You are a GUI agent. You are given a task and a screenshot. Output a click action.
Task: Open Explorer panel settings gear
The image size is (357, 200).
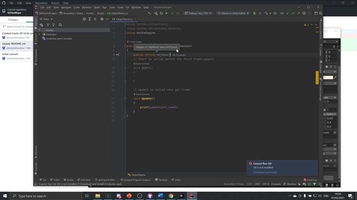[x=102, y=19]
